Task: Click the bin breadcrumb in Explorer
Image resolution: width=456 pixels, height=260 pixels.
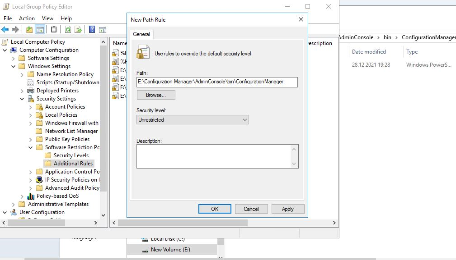Action: pos(387,37)
